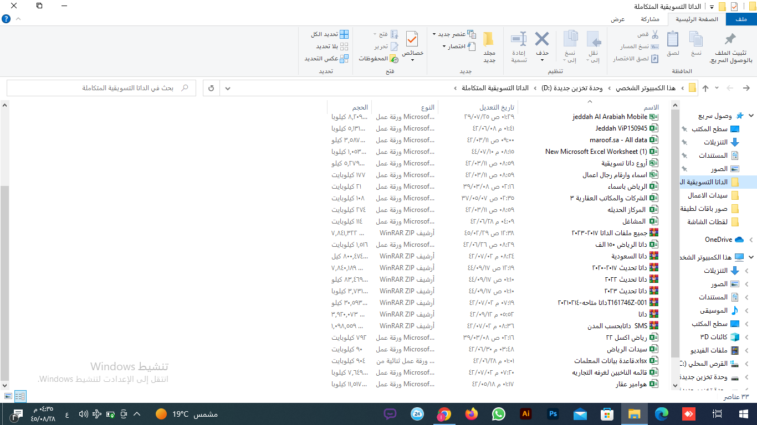This screenshot has width=757, height=425.
Task: Open the address bar history dropdown
Action: point(228,88)
